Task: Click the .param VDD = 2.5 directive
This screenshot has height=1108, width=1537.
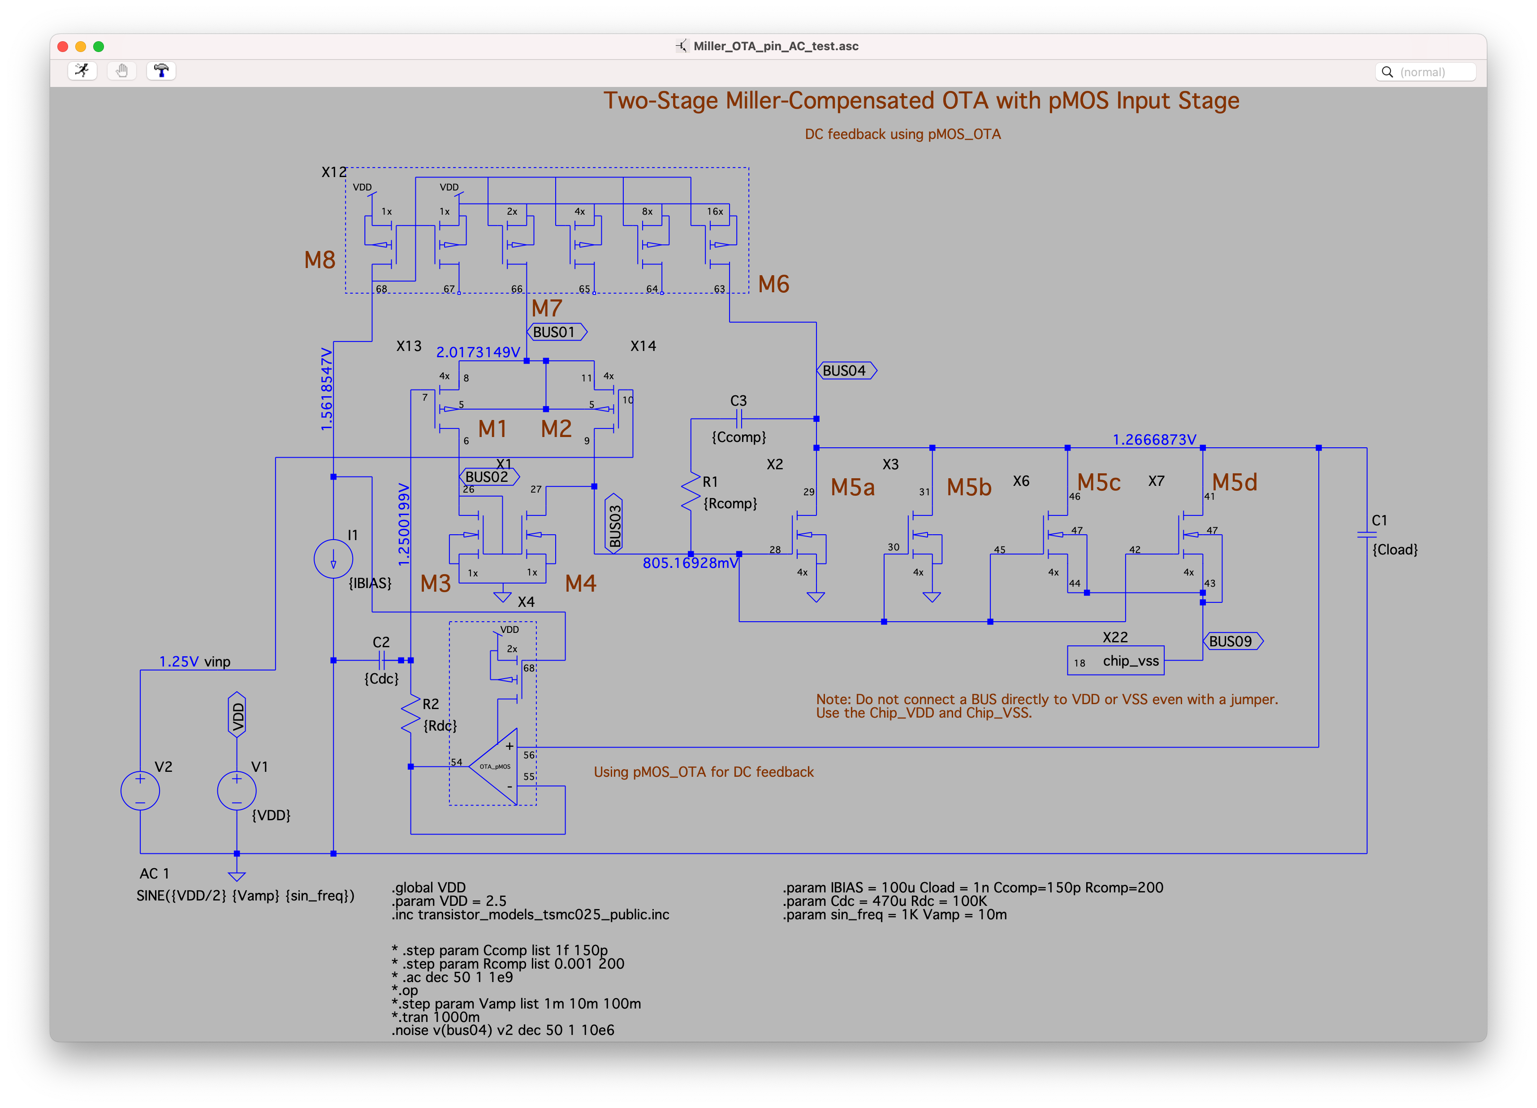Action: tap(449, 901)
